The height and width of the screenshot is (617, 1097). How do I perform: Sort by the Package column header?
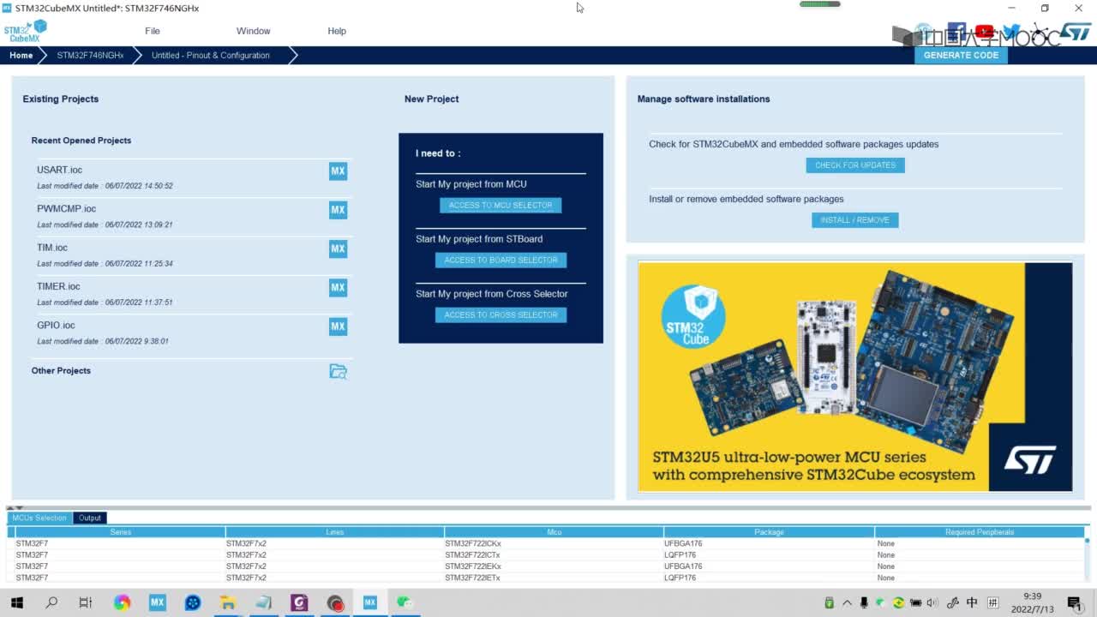click(x=769, y=532)
